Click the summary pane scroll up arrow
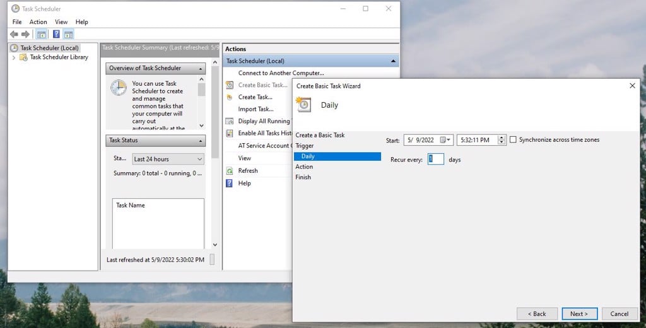 pos(215,62)
